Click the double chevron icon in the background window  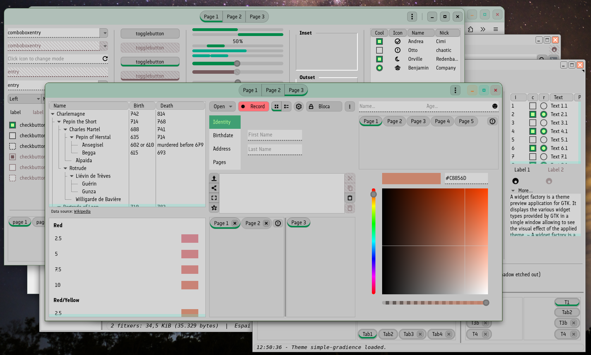pos(483,29)
